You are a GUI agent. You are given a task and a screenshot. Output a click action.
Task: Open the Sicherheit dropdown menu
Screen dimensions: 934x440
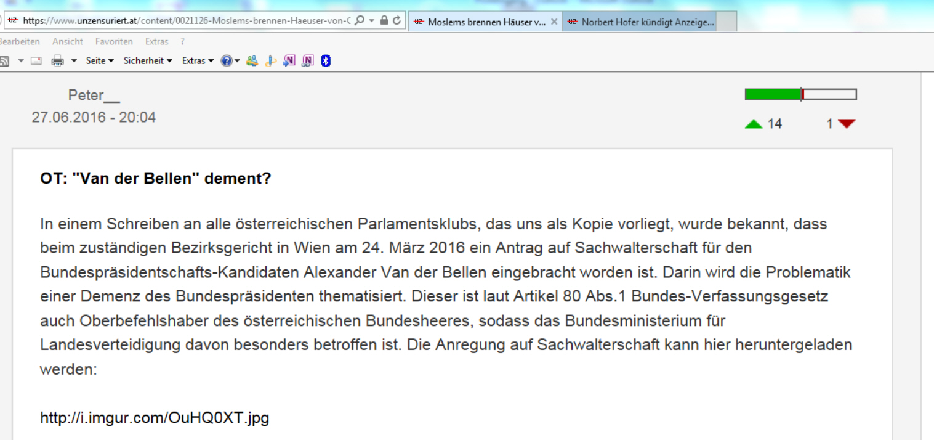(148, 60)
